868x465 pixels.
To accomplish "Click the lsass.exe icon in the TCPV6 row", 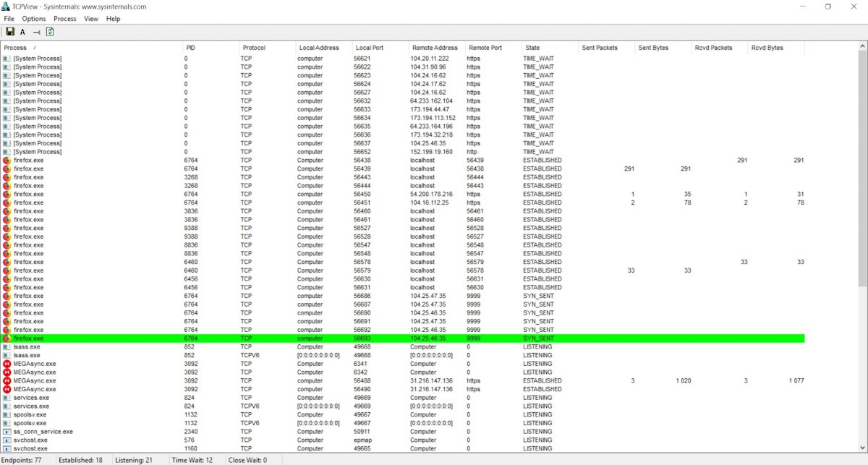I will [x=7, y=356].
